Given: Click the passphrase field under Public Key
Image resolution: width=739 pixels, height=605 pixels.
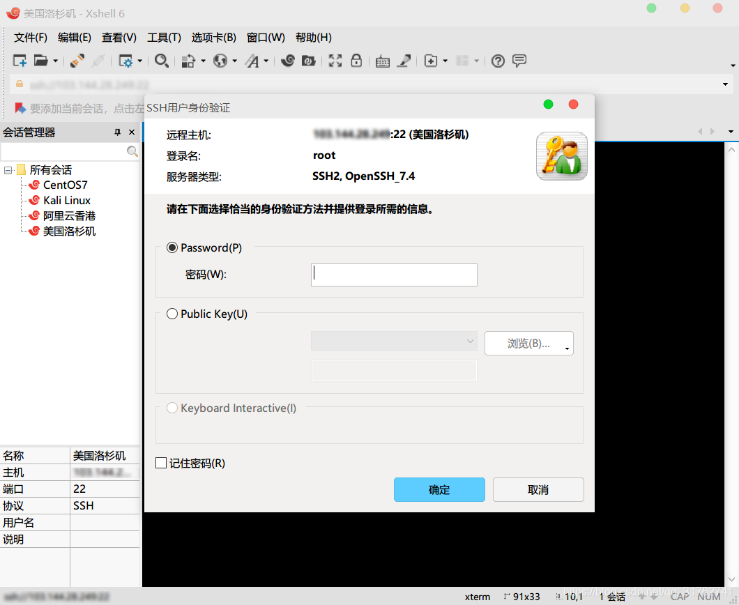Looking at the screenshot, I should click(394, 370).
